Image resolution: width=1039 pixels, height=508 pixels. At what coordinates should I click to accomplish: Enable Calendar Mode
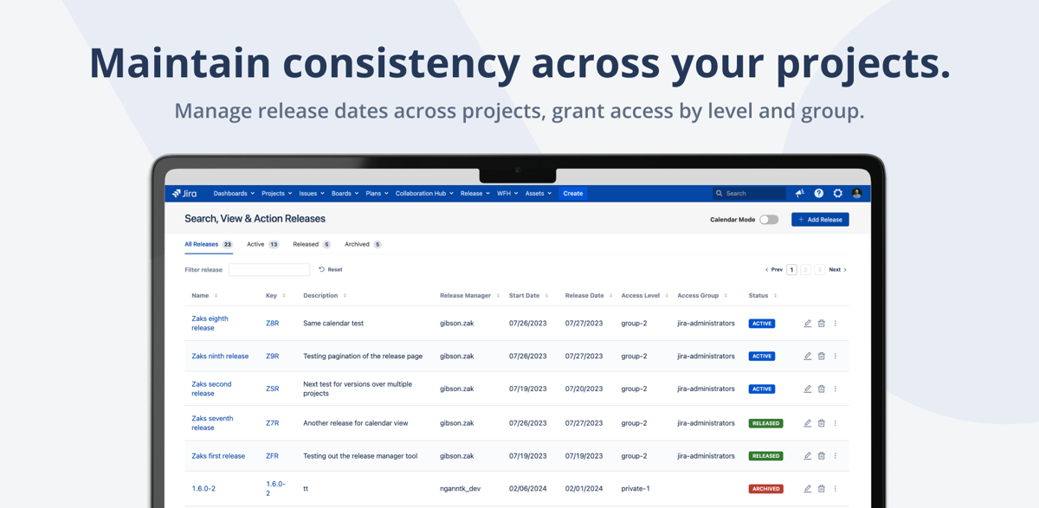tap(769, 220)
